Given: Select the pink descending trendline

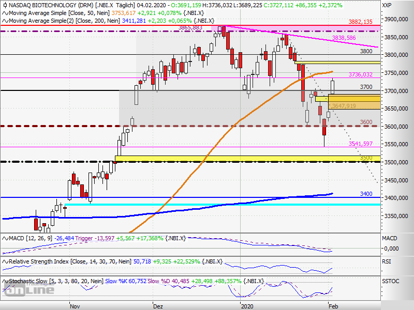Looking at the screenshot, I should (x=301, y=36).
